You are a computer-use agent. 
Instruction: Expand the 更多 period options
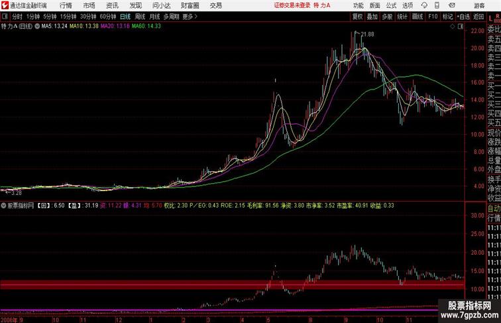pos(190,17)
